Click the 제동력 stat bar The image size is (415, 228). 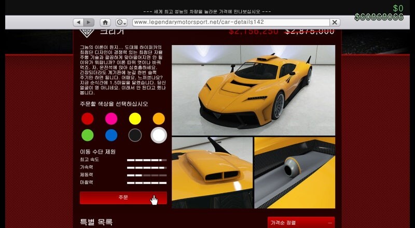147,175
